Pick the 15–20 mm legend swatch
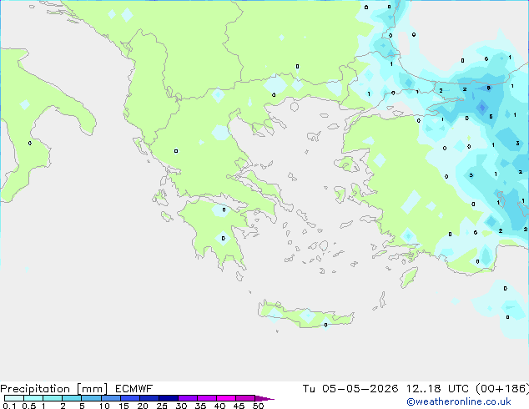 (130, 398)
